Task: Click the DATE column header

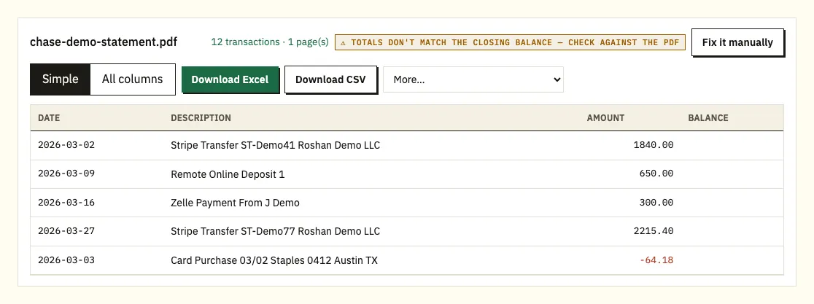Action: [49, 118]
